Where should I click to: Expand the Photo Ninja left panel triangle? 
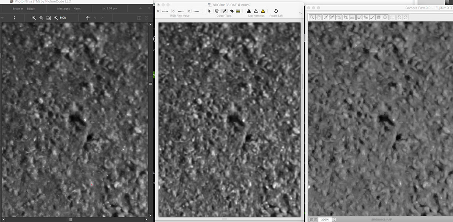pyautogui.click(x=2, y=18)
